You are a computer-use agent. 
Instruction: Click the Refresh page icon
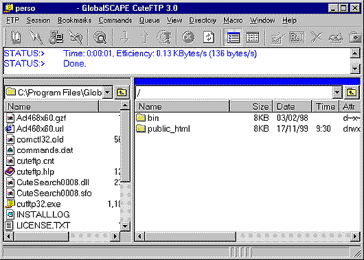[209, 37]
